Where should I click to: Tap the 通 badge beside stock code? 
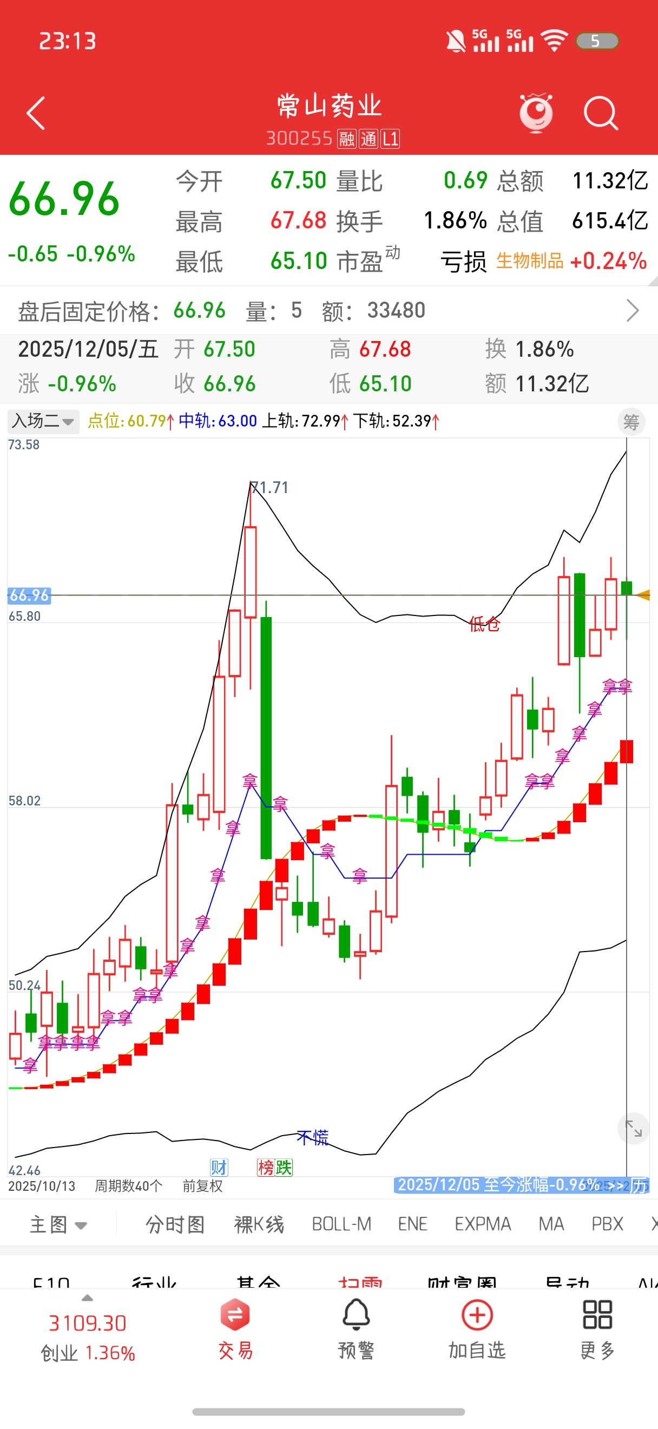click(369, 139)
